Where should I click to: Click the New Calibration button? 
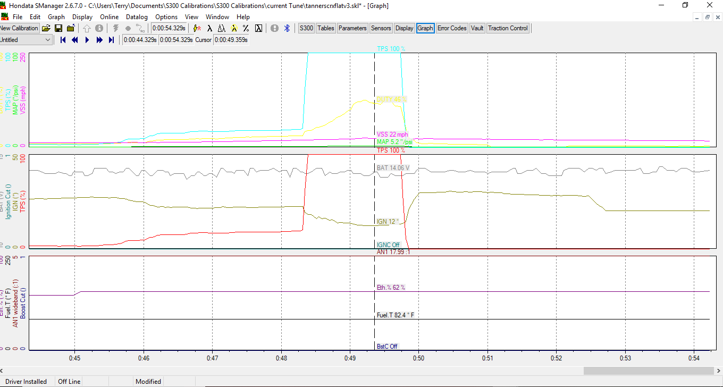pyautogui.click(x=19, y=28)
